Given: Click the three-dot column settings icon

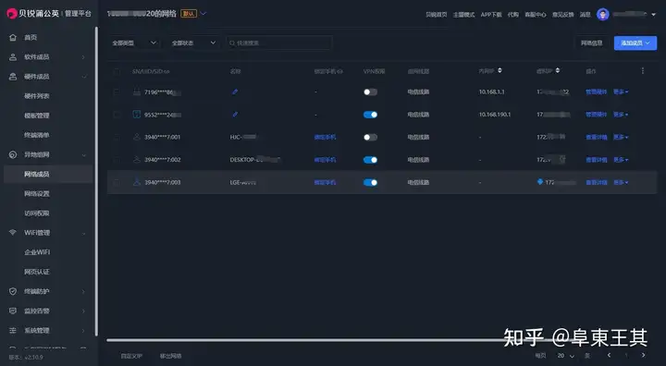Looking at the screenshot, I should pyautogui.click(x=643, y=70).
